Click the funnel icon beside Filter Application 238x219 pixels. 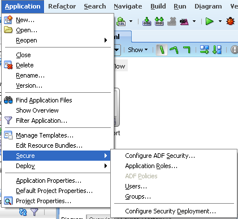click(8, 121)
